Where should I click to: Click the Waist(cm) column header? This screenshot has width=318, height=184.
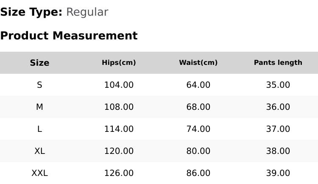[x=198, y=62]
